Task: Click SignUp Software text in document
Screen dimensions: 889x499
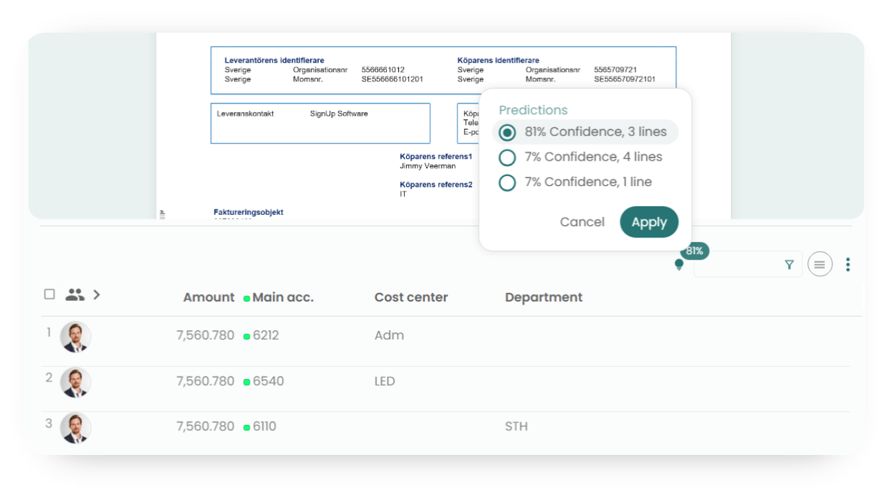Action: 339,114
